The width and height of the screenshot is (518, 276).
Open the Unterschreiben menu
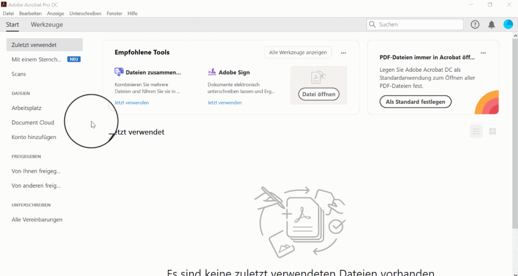click(85, 13)
